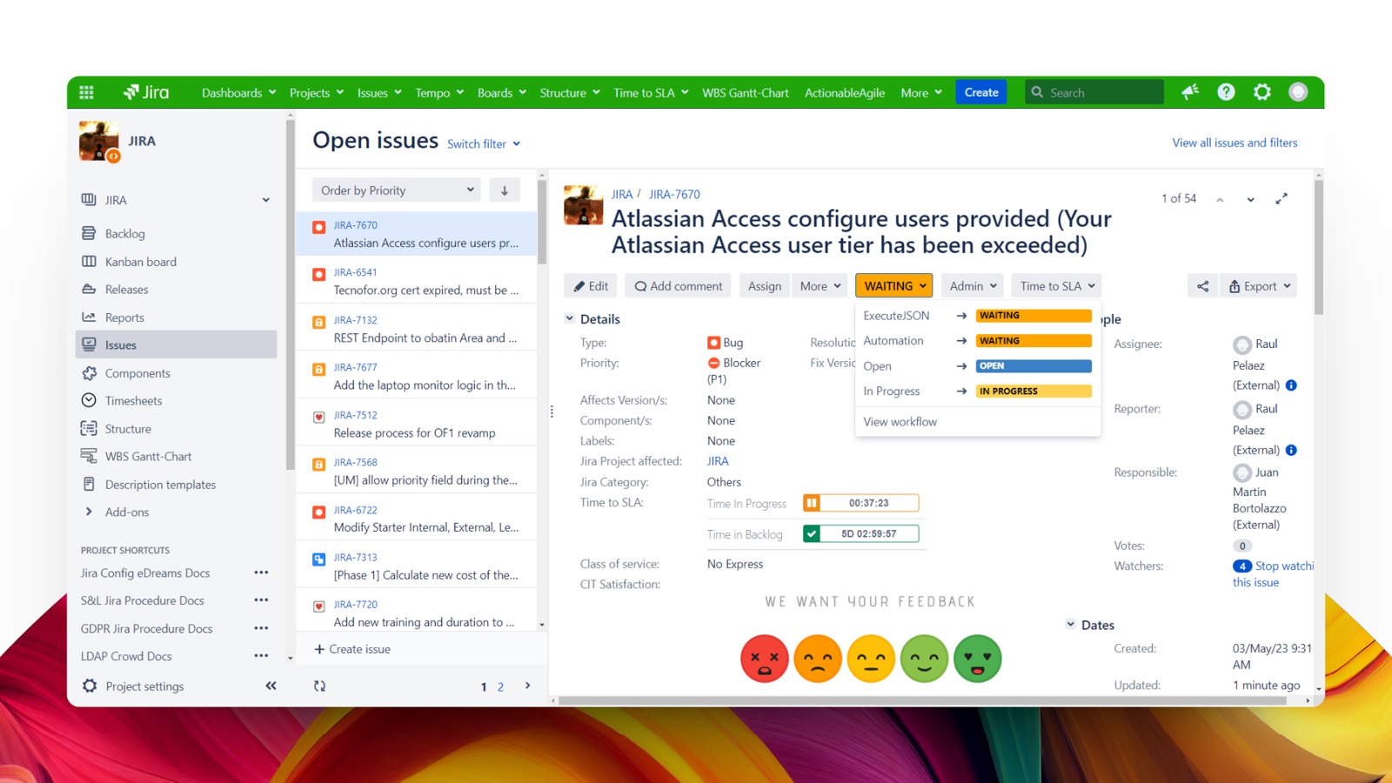
Task: Open issue JIRA-6541 in the list
Action: 418,281
